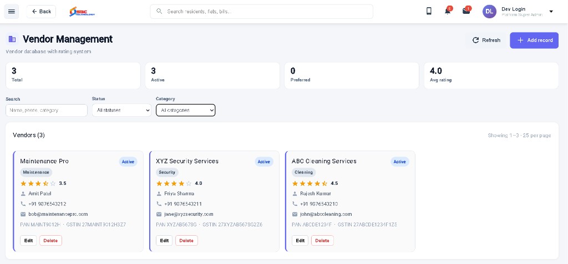Viewport: 568px width, 264px height.
Task: Expand the Dev Login account dropdown arrow
Action: (551, 12)
